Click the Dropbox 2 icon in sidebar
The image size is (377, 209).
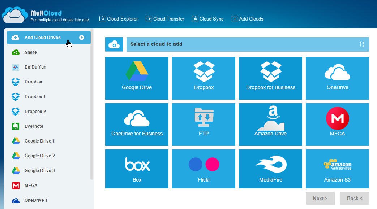click(16, 112)
